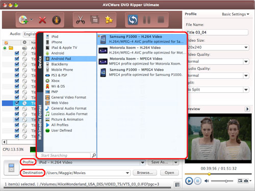
Task: Click the preview seek slider handle
Action: (x=209, y=174)
